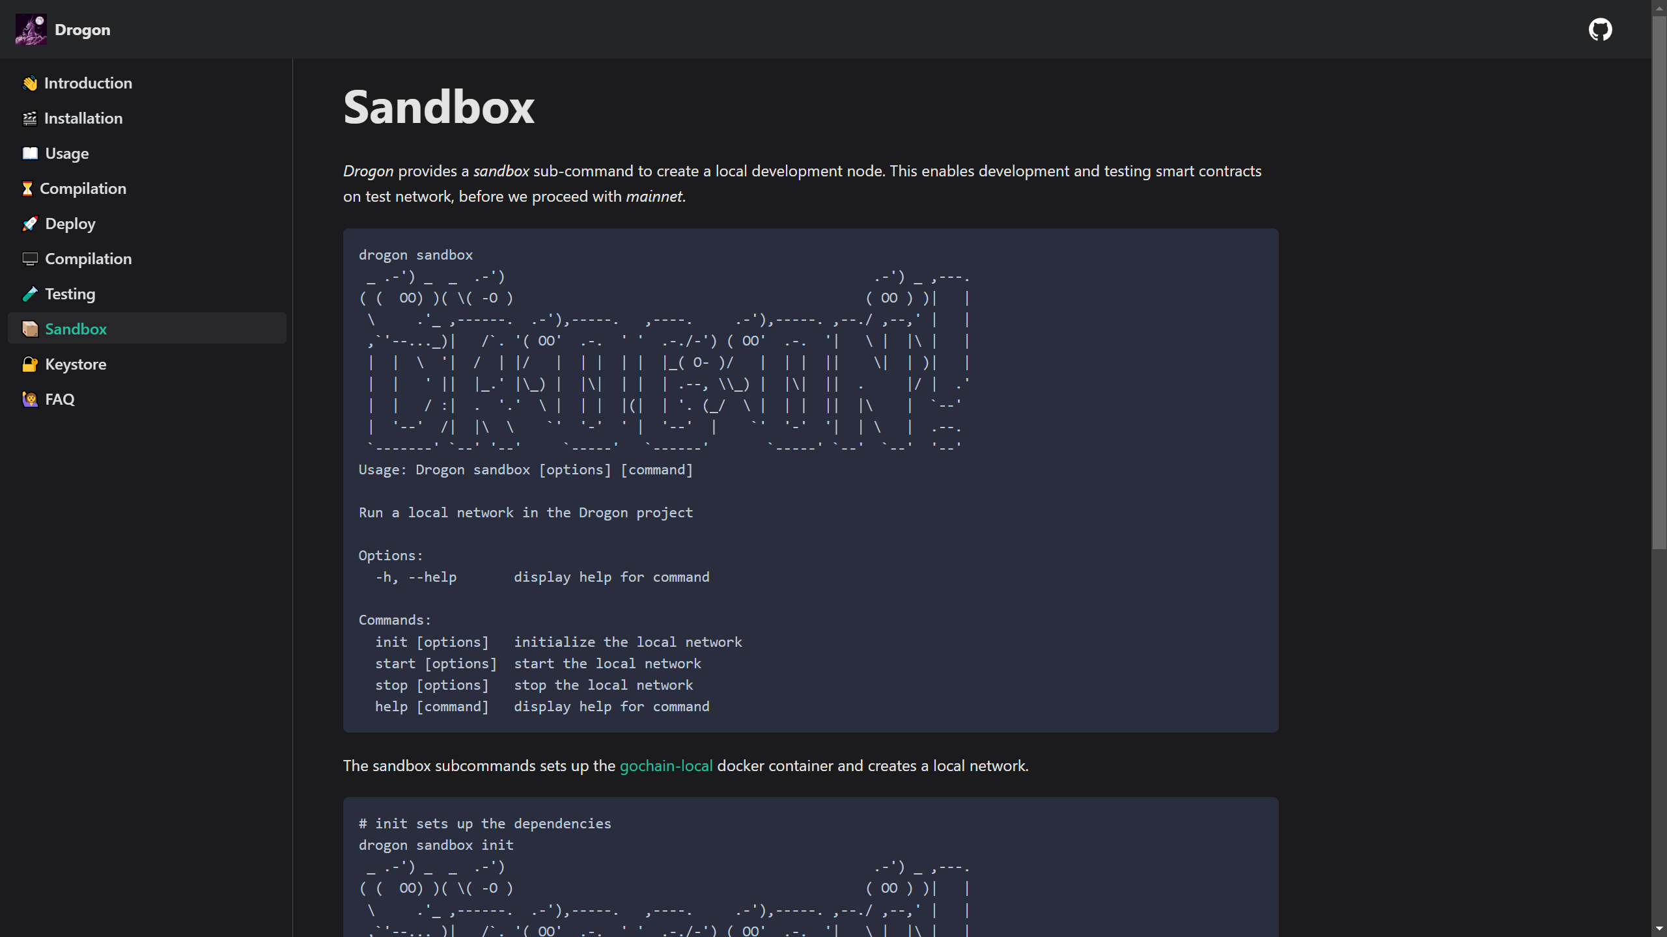The image size is (1667, 937).
Task: Open the Installation page
Action: coord(83,118)
